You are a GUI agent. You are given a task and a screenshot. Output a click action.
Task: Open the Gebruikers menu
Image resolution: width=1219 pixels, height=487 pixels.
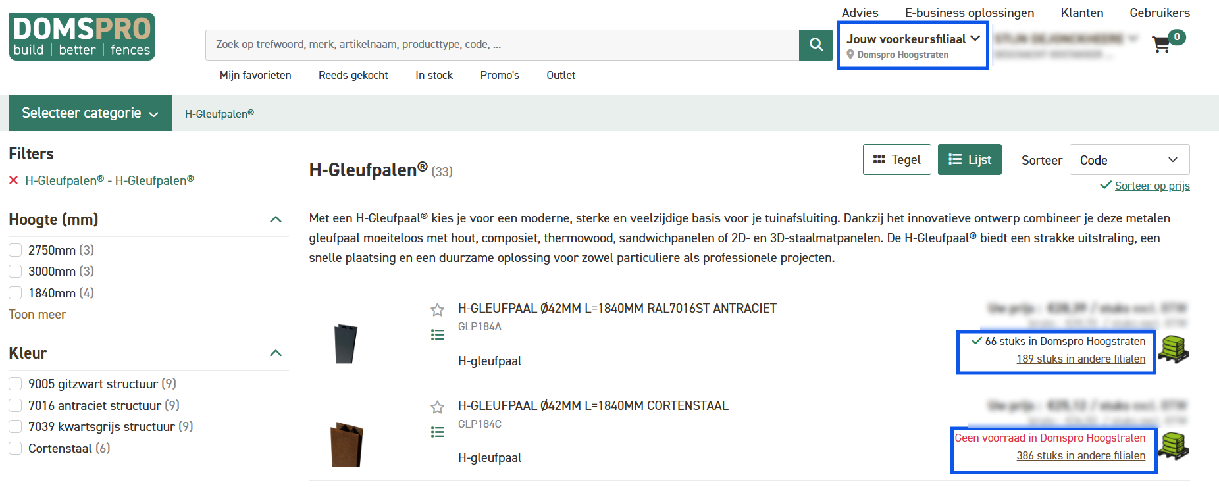pyautogui.click(x=1160, y=13)
